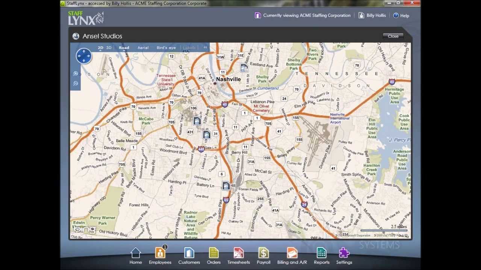
Task: Toggle map Labels option
Action: (x=189, y=48)
